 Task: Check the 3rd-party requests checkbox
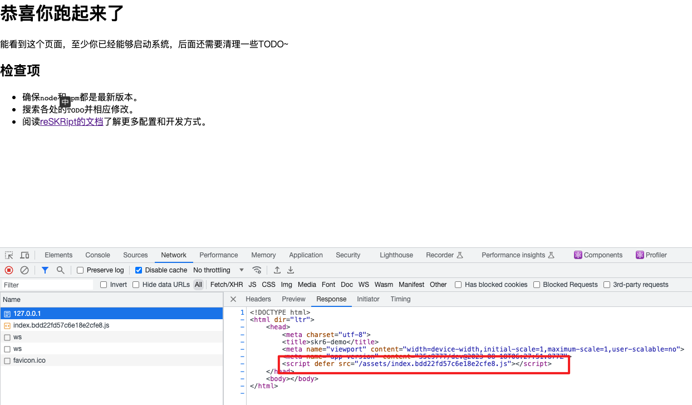point(607,285)
